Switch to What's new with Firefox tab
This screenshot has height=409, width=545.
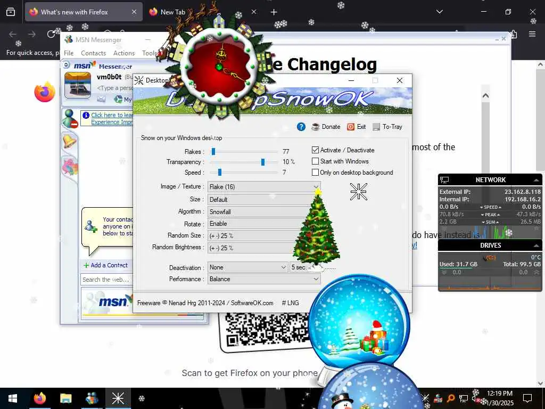[x=84, y=12]
